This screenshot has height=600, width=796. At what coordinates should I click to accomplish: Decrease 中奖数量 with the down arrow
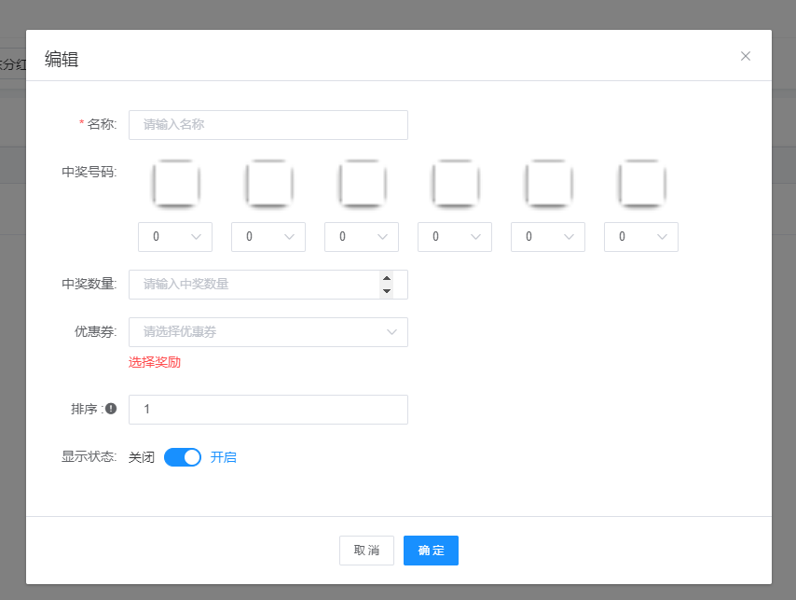(387, 291)
